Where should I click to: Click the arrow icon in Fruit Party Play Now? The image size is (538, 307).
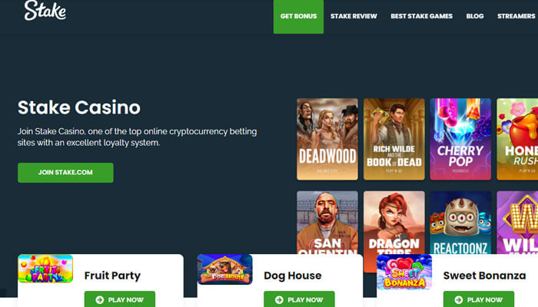[99, 300]
